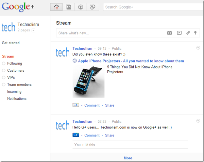Click More to load older posts
204x162 pixels.
tap(128, 158)
